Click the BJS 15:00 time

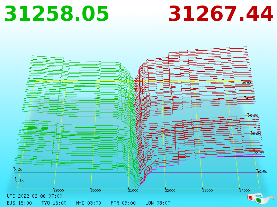click(19, 203)
